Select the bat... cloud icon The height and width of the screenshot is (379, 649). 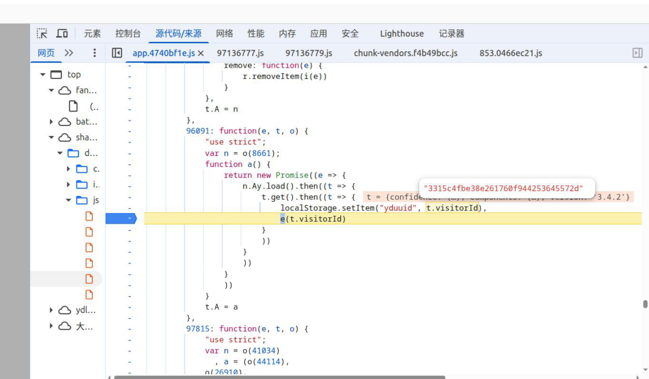(x=65, y=122)
